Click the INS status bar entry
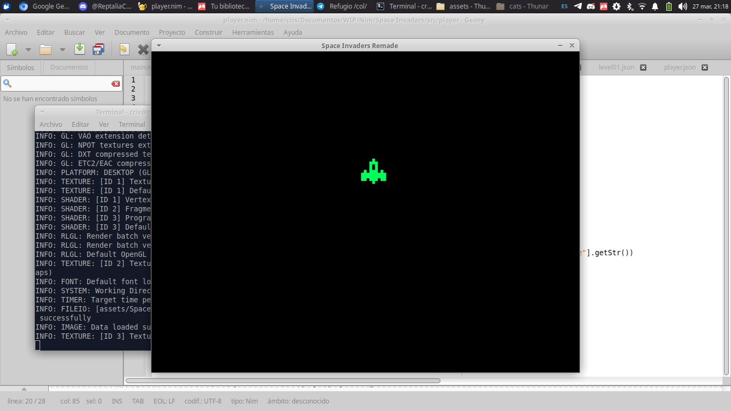 pos(117,401)
